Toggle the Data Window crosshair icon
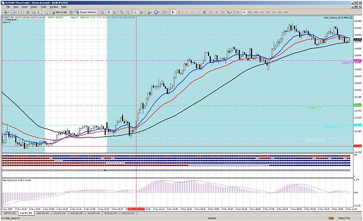Screen dimensions: 363x221 pos(27,12)
